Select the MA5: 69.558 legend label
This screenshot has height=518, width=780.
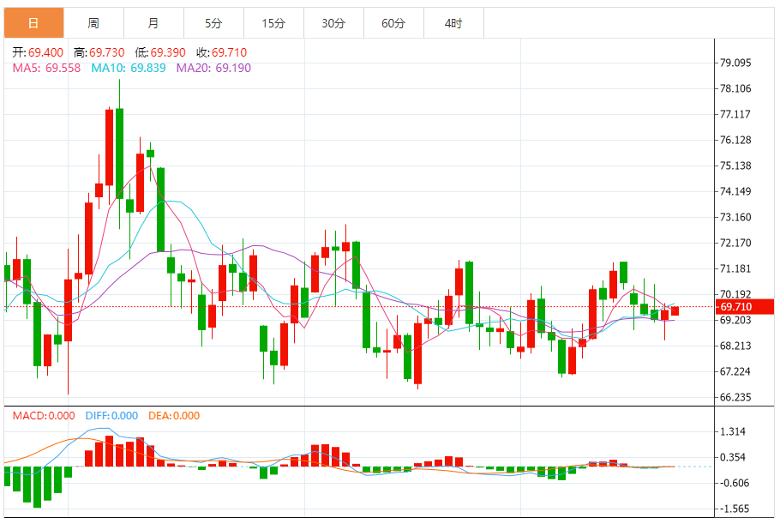coord(46,68)
